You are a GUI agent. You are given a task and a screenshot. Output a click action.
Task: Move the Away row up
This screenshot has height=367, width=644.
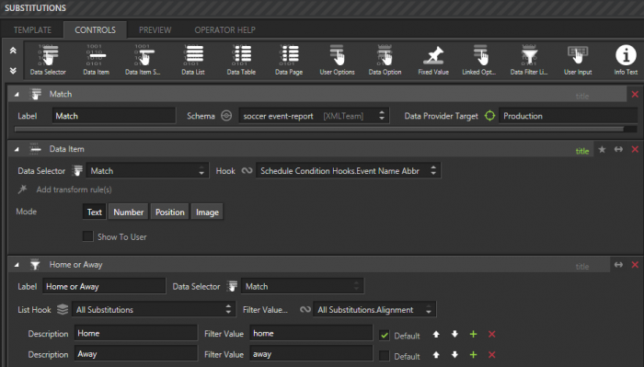click(x=436, y=355)
